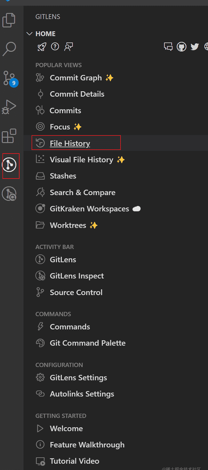Open Run and Debug view

(x=9, y=107)
